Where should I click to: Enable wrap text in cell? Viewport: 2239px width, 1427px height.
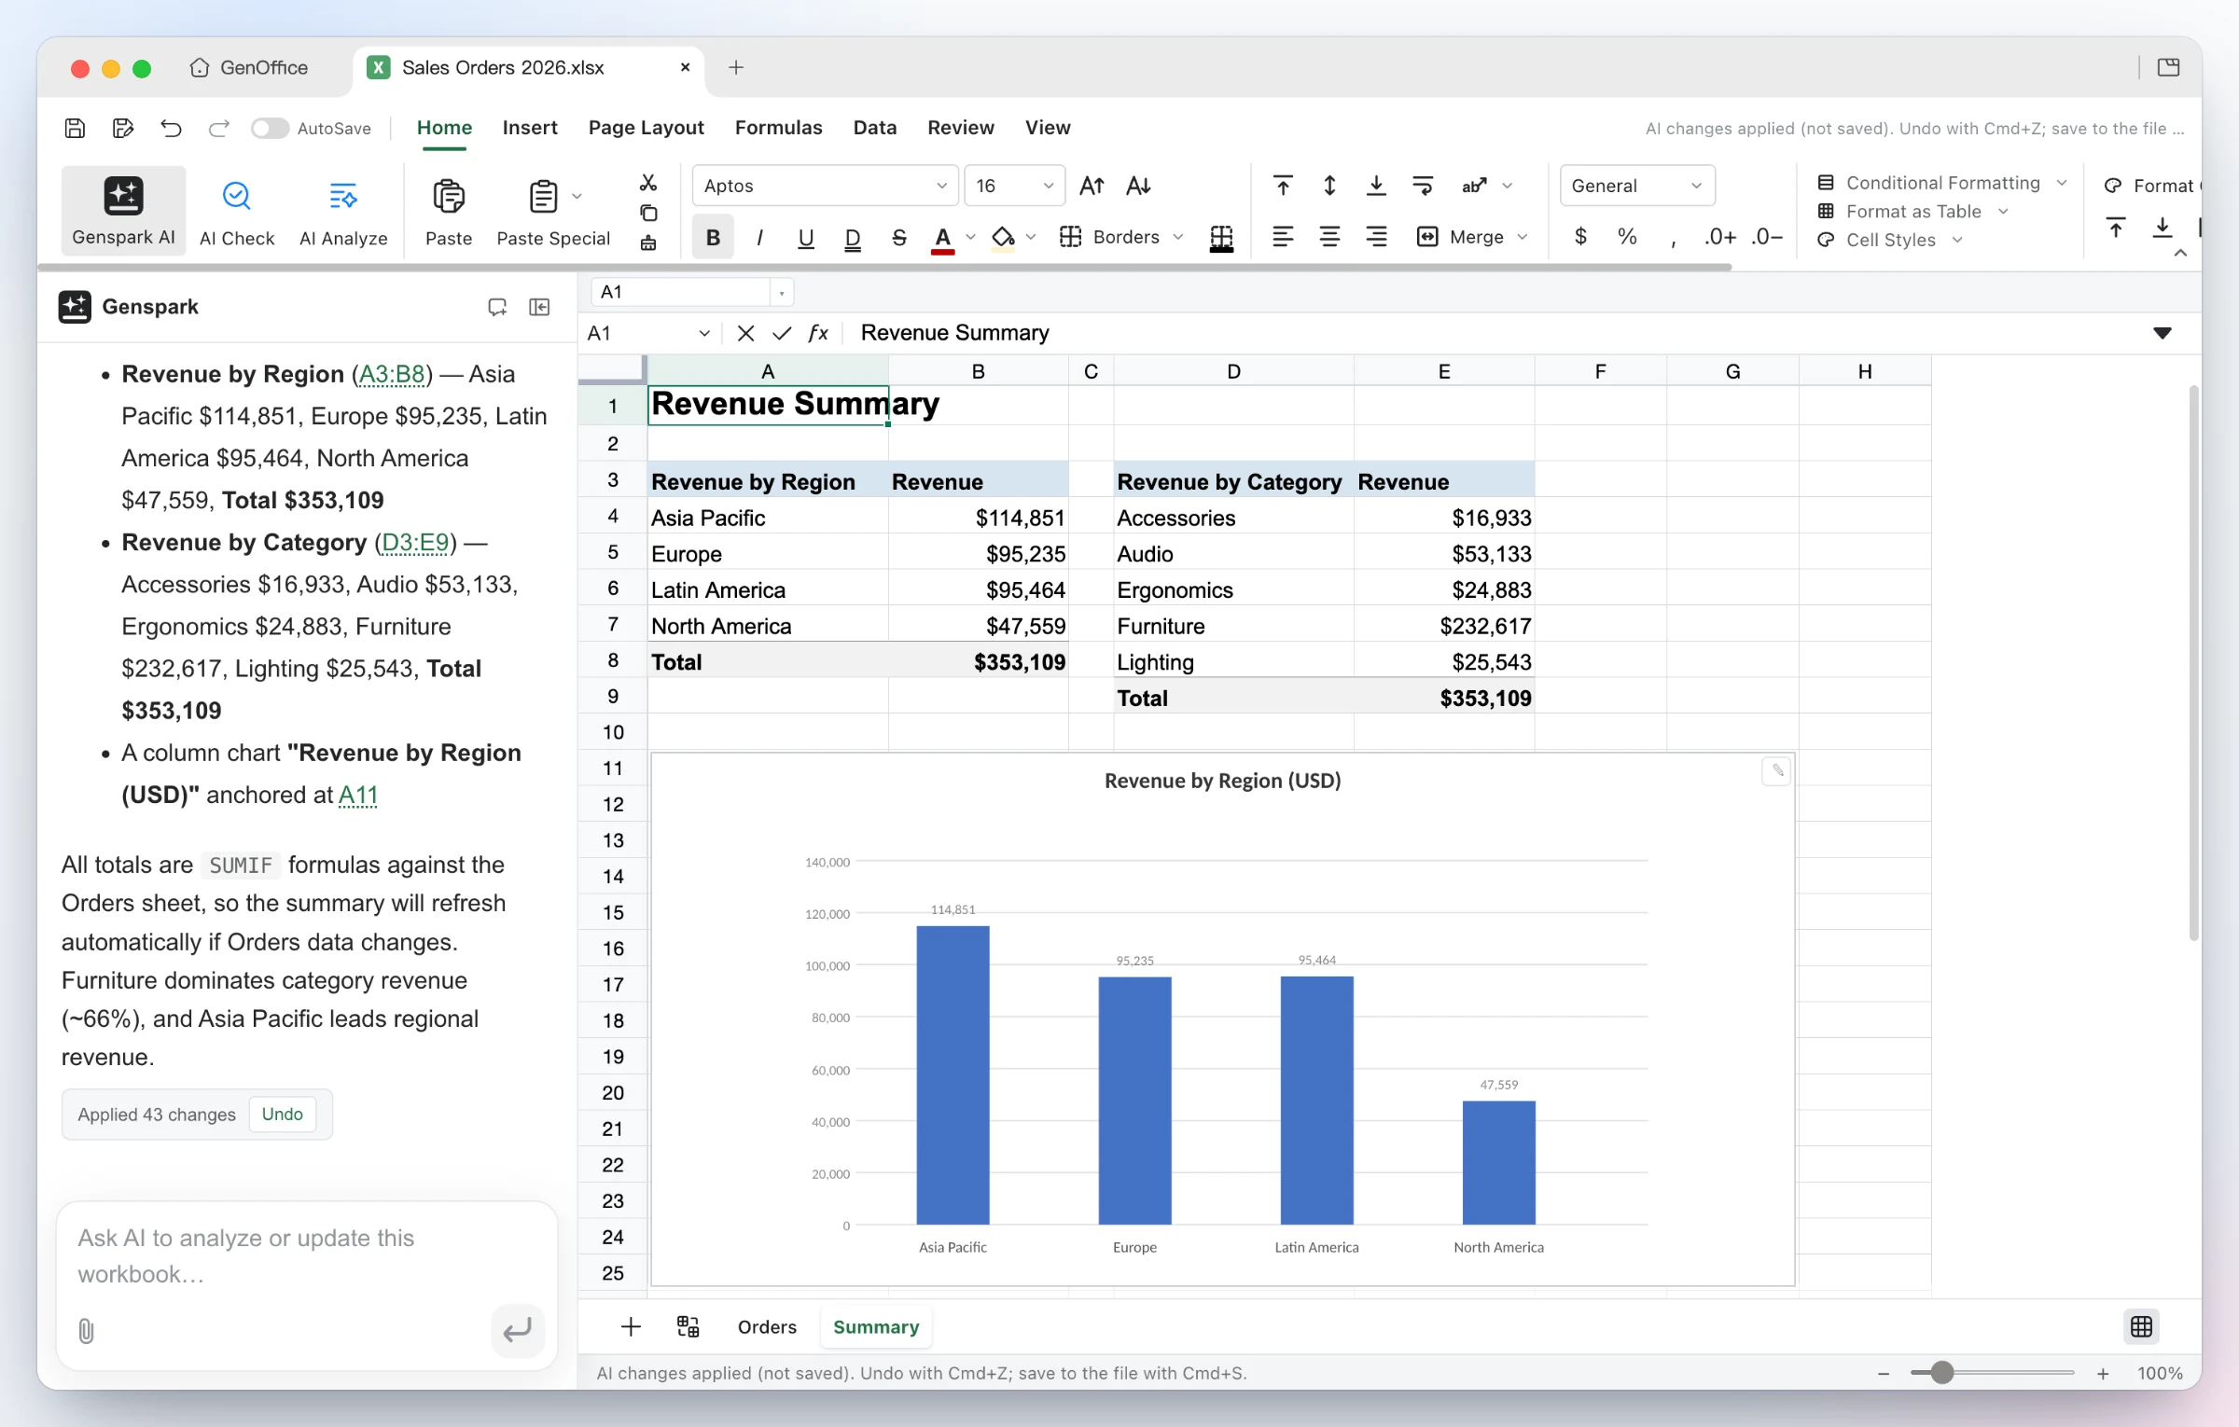pyautogui.click(x=1423, y=186)
